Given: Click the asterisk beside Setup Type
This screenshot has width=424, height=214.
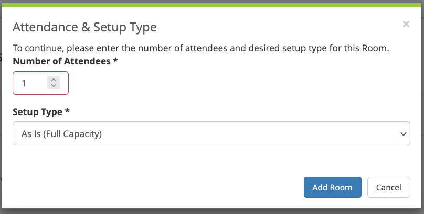Looking at the screenshot, I should tap(67, 112).
